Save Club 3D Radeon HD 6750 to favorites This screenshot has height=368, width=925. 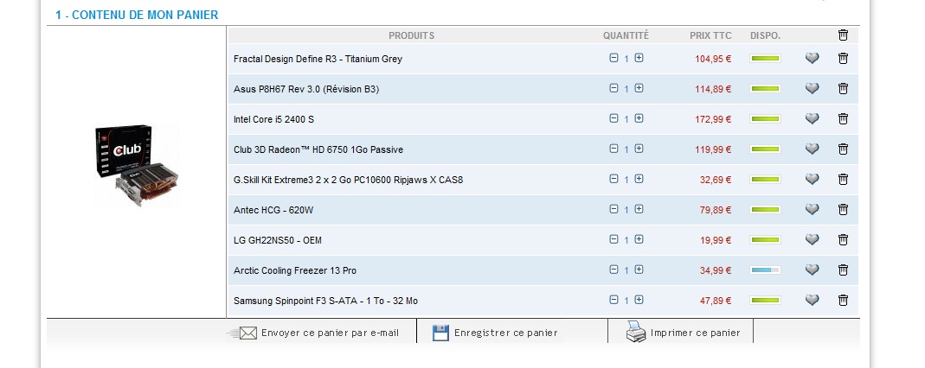tap(812, 149)
